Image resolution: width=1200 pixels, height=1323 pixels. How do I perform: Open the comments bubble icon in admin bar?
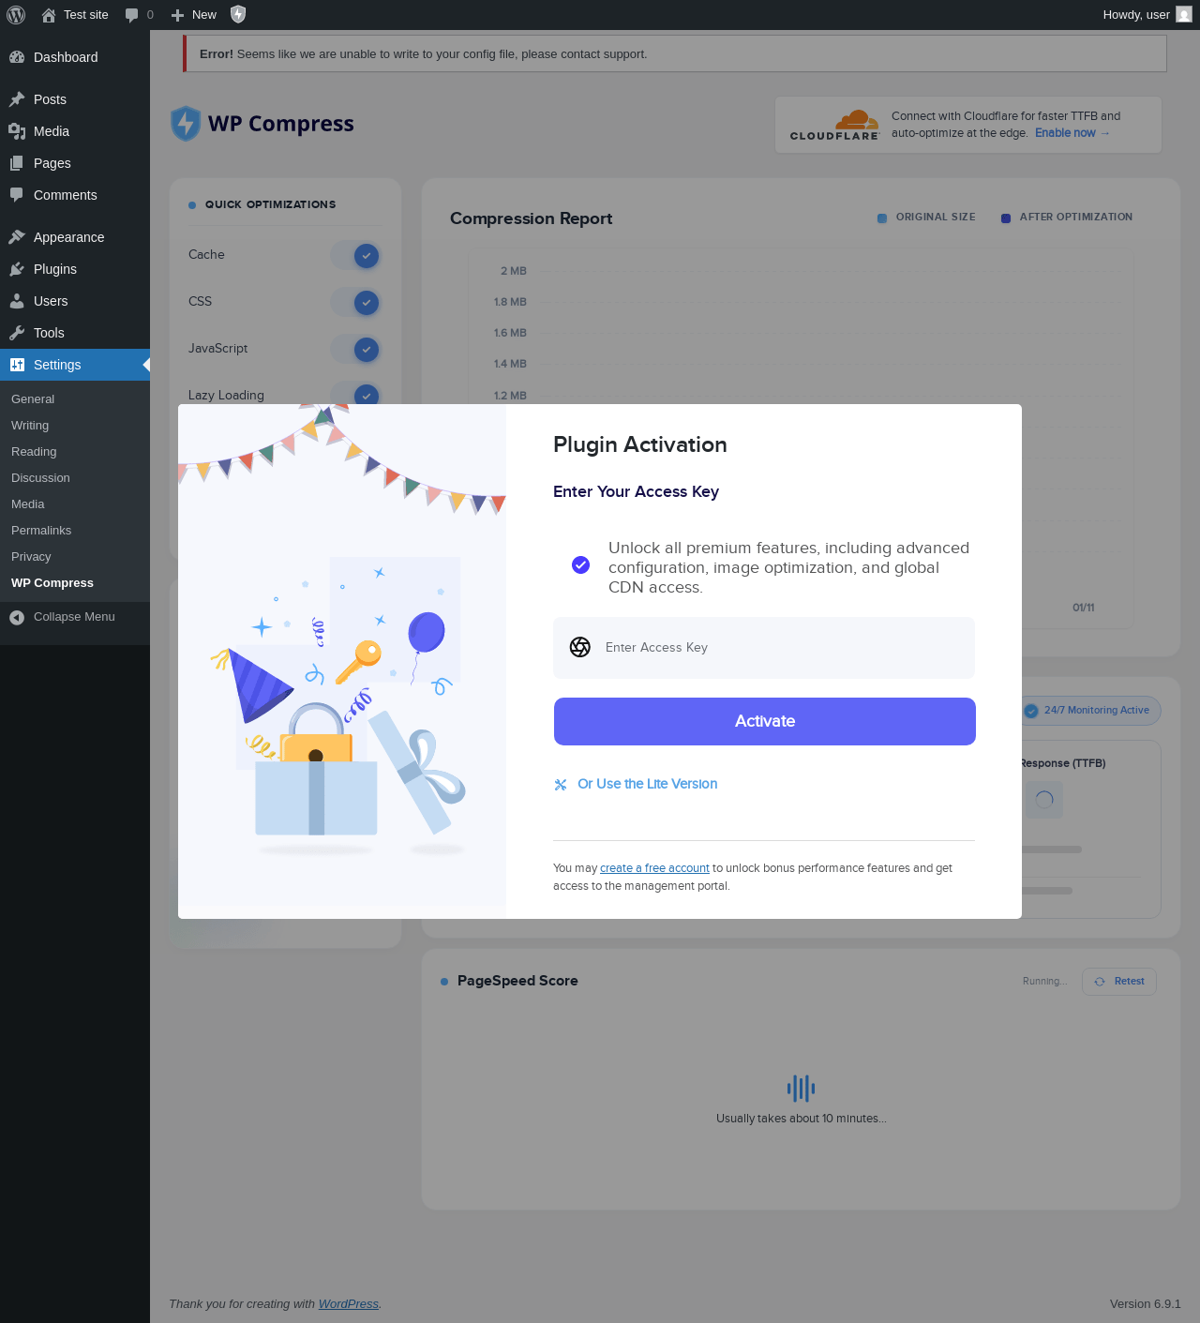pyautogui.click(x=131, y=15)
